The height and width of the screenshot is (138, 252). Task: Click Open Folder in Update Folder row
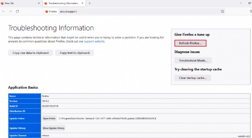[49, 118]
